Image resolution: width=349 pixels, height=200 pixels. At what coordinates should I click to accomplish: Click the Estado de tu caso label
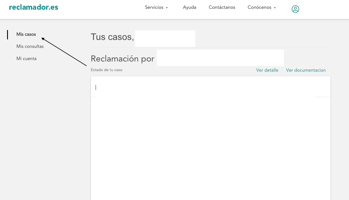click(x=106, y=70)
